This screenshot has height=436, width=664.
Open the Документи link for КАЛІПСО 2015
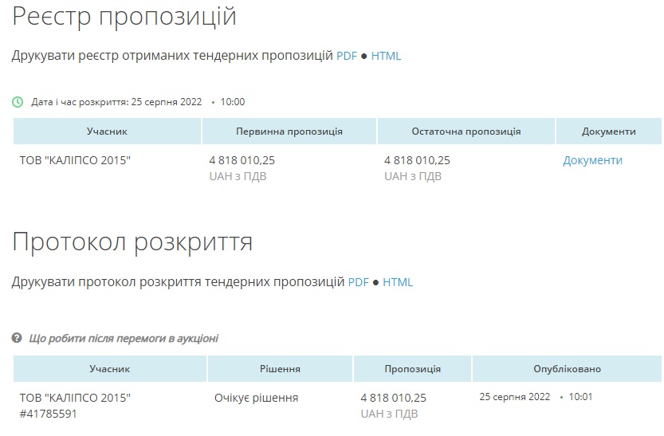click(592, 160)
